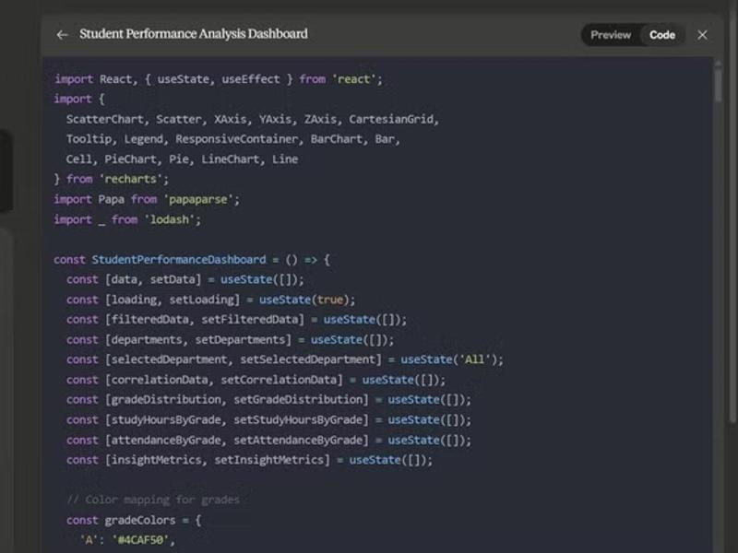738x553 pixels.
Task: Click the 'react' import string
Action: coord(357,79)
